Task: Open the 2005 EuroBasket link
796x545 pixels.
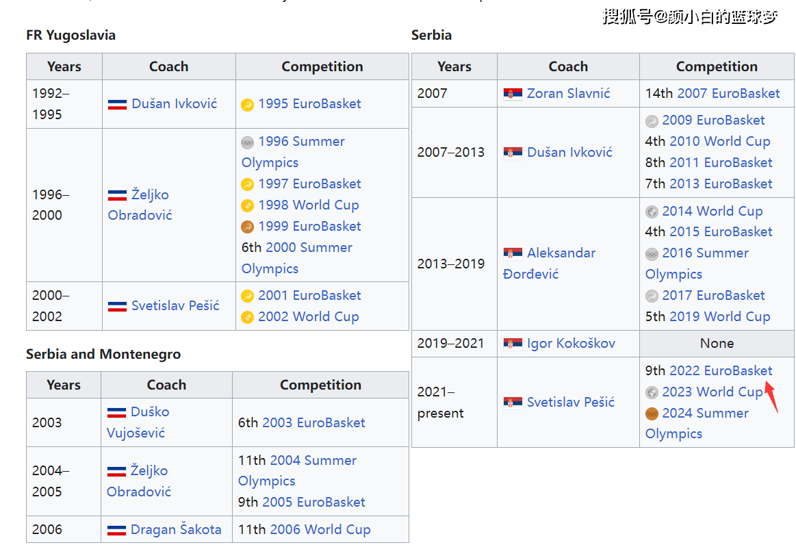Action: pyautogui.click(x=313, y=502)
